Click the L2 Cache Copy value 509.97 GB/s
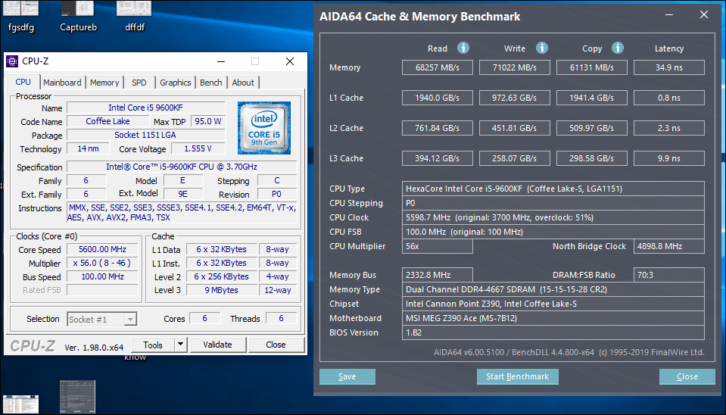This screenshot has height=415, width=726. 592,128
